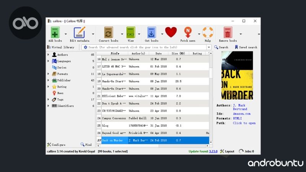Open the Edit metadata tool
This screenshot has width=306, height=172.
point(80,32)
